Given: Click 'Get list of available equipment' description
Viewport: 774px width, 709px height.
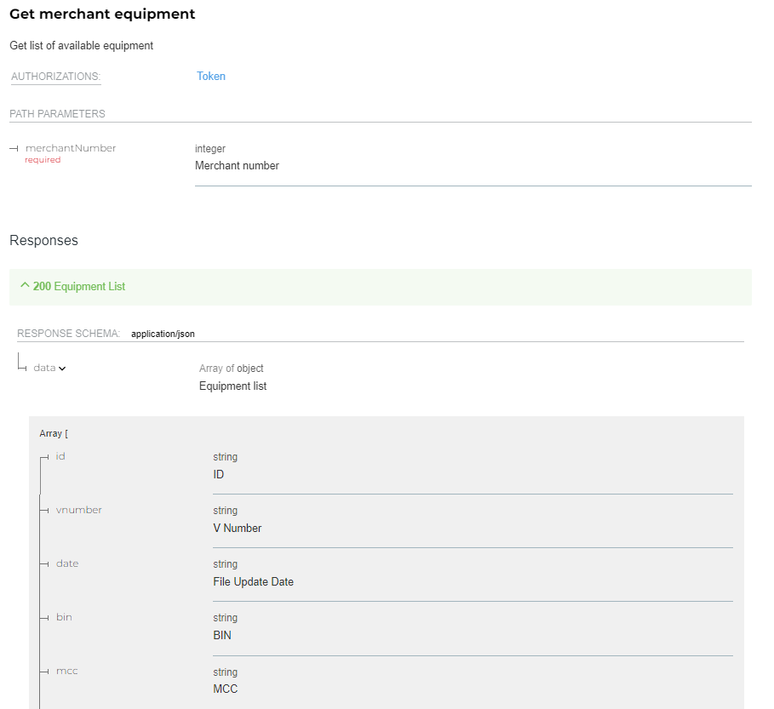Looking at the screenshot, I should point(82,45).
